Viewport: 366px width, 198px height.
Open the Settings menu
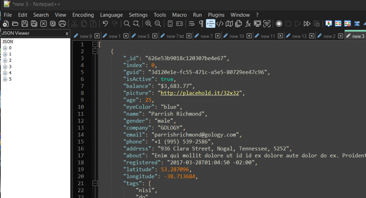pos(138,15)
